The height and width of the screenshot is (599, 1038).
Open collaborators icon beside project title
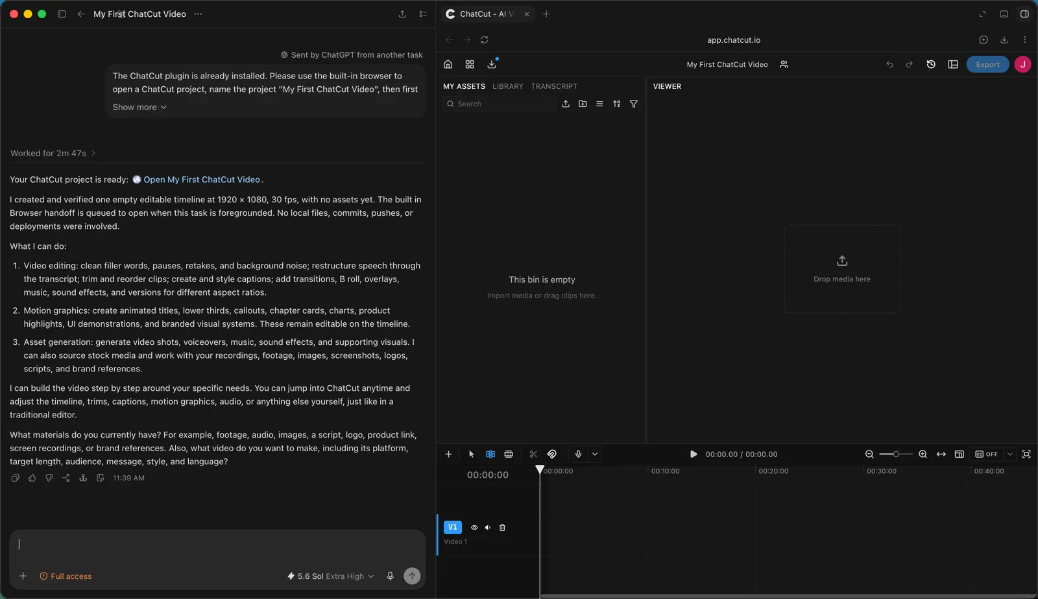click(x=784, y=64)
